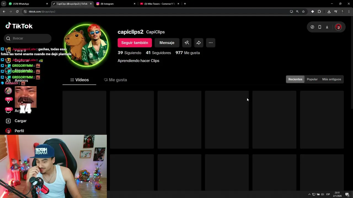Close the Instagram browser tab

click(135, 4)
